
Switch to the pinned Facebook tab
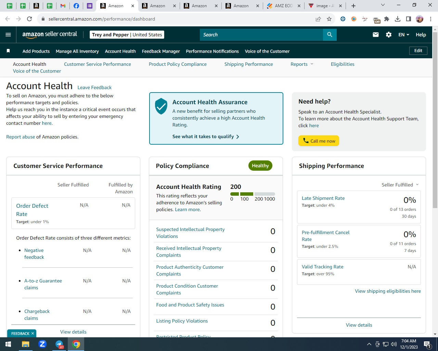pos(76,6)
